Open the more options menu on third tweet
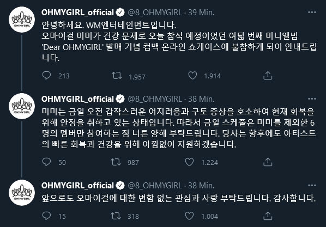The width and height of the screenshot is (326, 227). pos(312,185)
